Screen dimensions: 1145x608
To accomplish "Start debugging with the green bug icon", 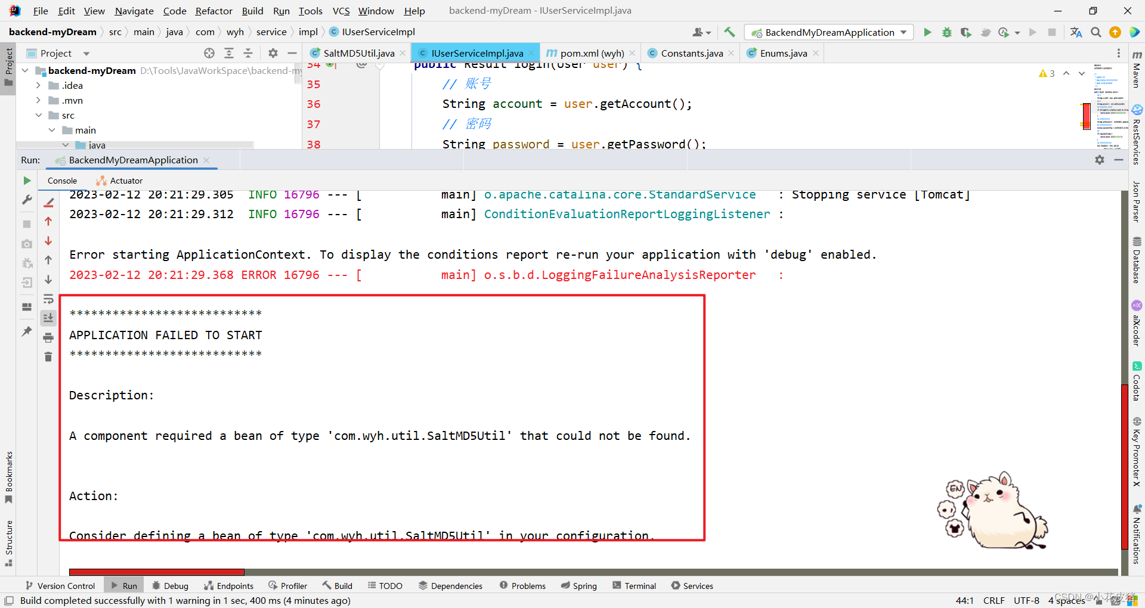I will click(x=946, y=32).
